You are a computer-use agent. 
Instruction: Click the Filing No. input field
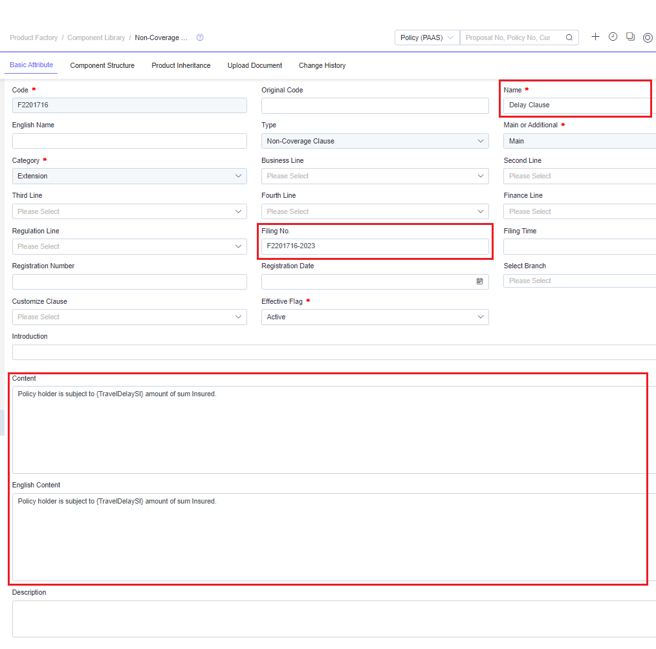(x=375, y=246)
